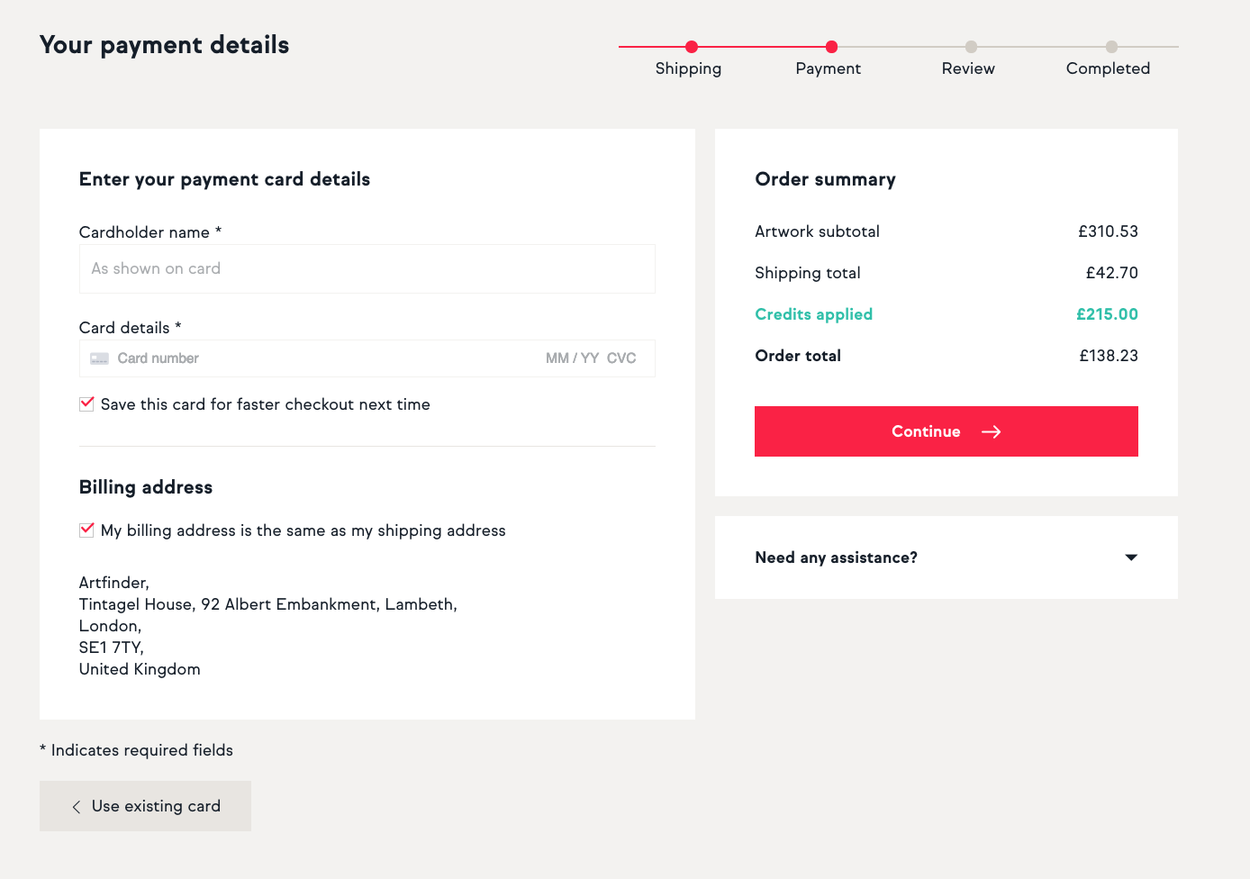Select the Review step label
Viewport: 1250px width, 879px height.
click(968, 68)
